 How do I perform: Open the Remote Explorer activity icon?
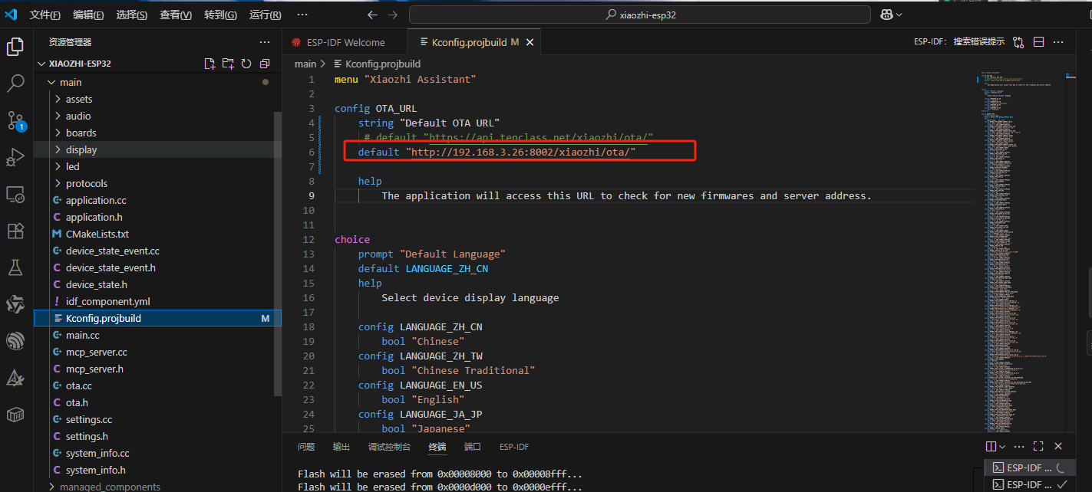15,194
